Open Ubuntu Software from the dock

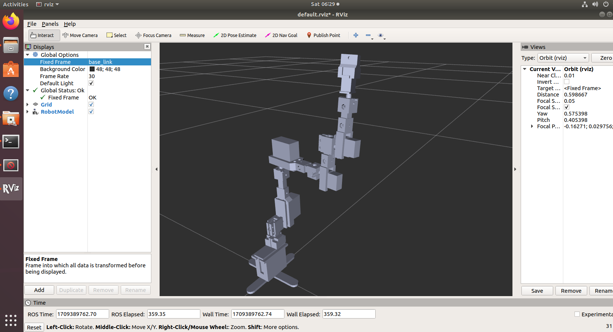(11, 70)
